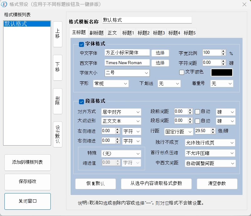This screenshot has height=216, width=251.
Task: Expand 首行标点压缩 dropdown
Action: pyautogui.click(x=210, y=153)
